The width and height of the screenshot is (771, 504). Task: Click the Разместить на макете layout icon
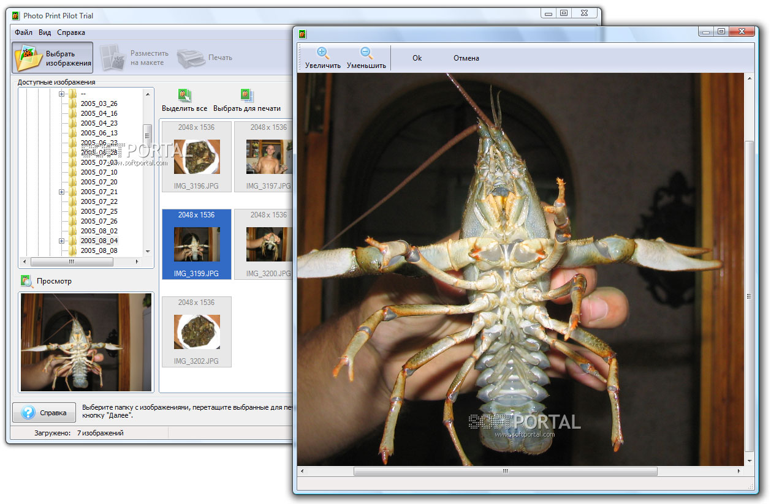113,58
